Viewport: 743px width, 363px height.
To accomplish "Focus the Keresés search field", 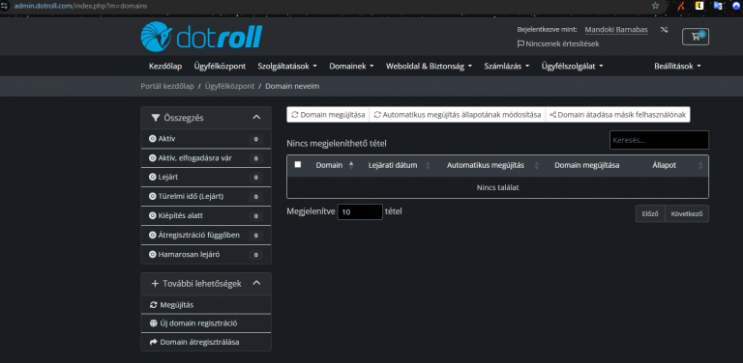I will tap(659, 140).
